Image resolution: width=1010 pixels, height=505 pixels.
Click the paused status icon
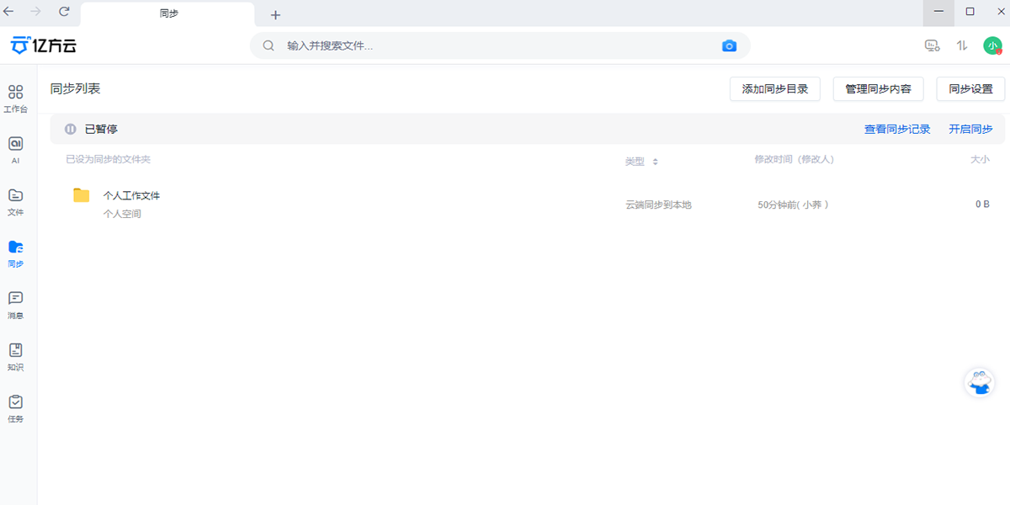click(x=71, y=130)
